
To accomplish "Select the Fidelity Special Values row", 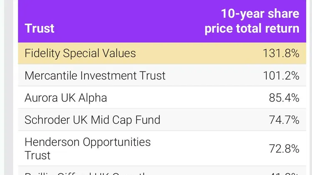I will pos(162,53).
